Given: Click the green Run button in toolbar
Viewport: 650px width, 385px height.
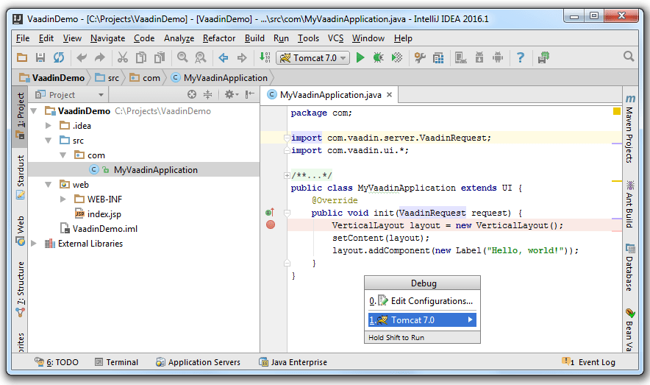Looking at the screenshot, I should 360,57.
